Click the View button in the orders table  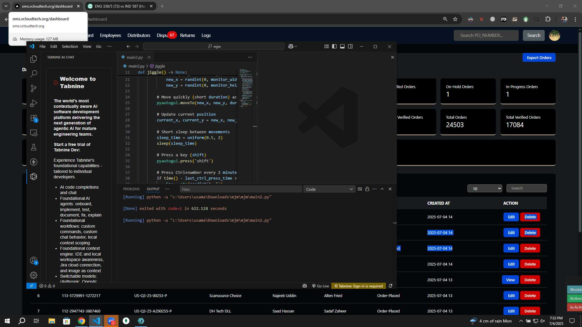coord(510,280)
